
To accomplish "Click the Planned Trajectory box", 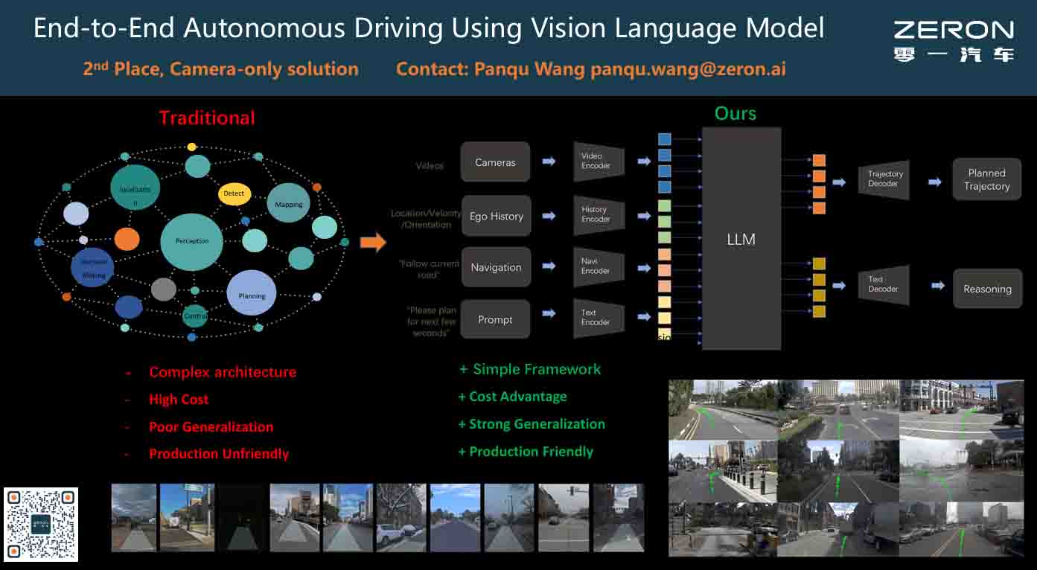I will [986, 179].
